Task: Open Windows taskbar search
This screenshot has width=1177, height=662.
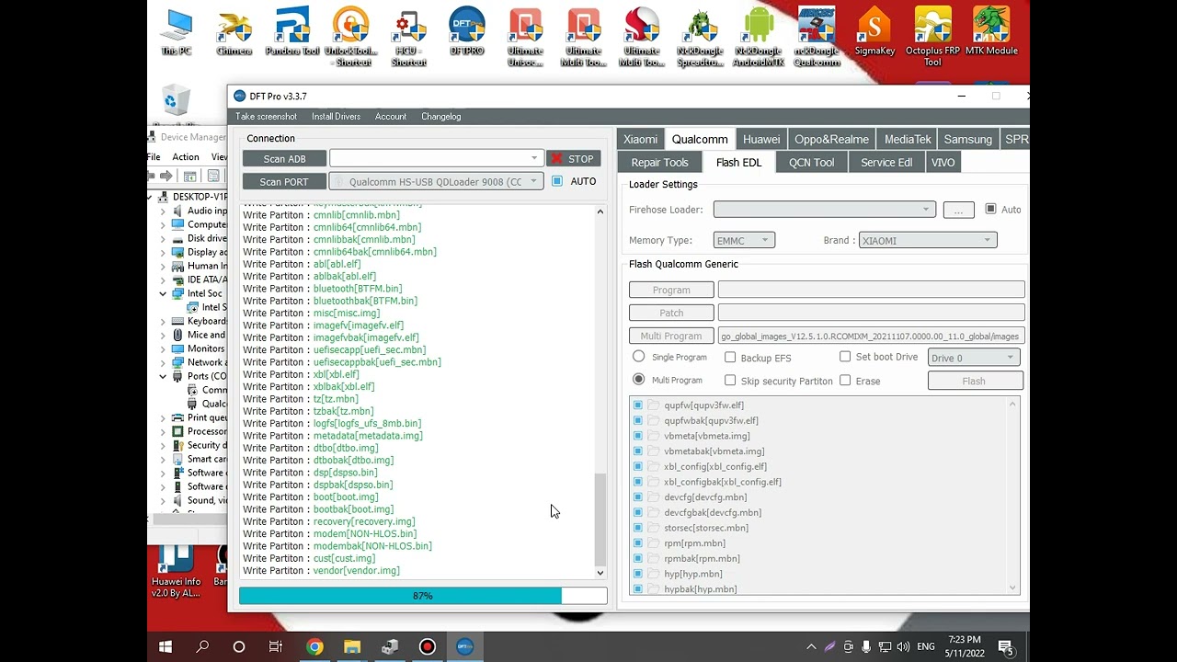Action: [202, 647]
